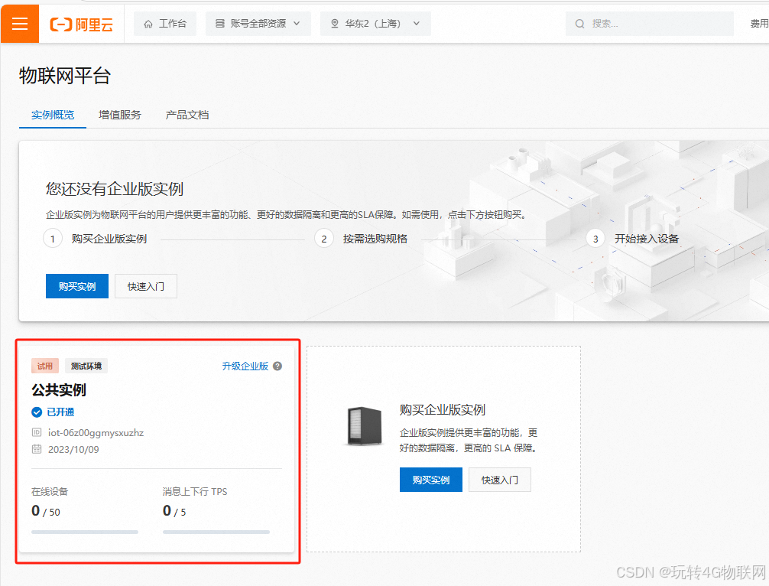Click step 2 按需选购规格

click(x=375, y=239)
